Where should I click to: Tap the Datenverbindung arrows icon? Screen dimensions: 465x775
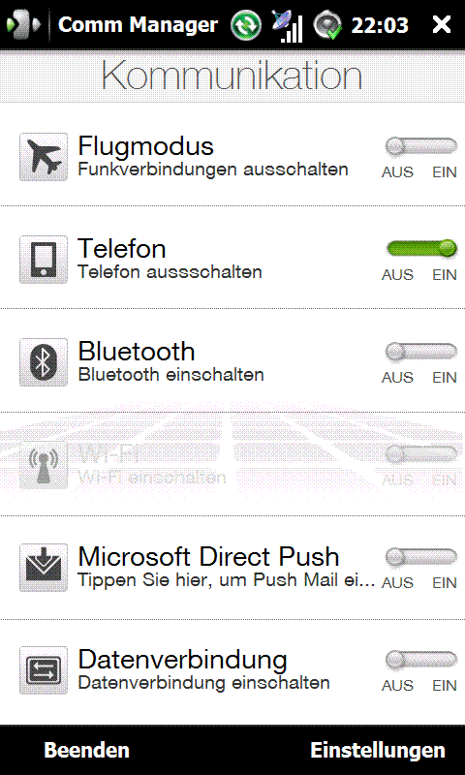(44, 670)
